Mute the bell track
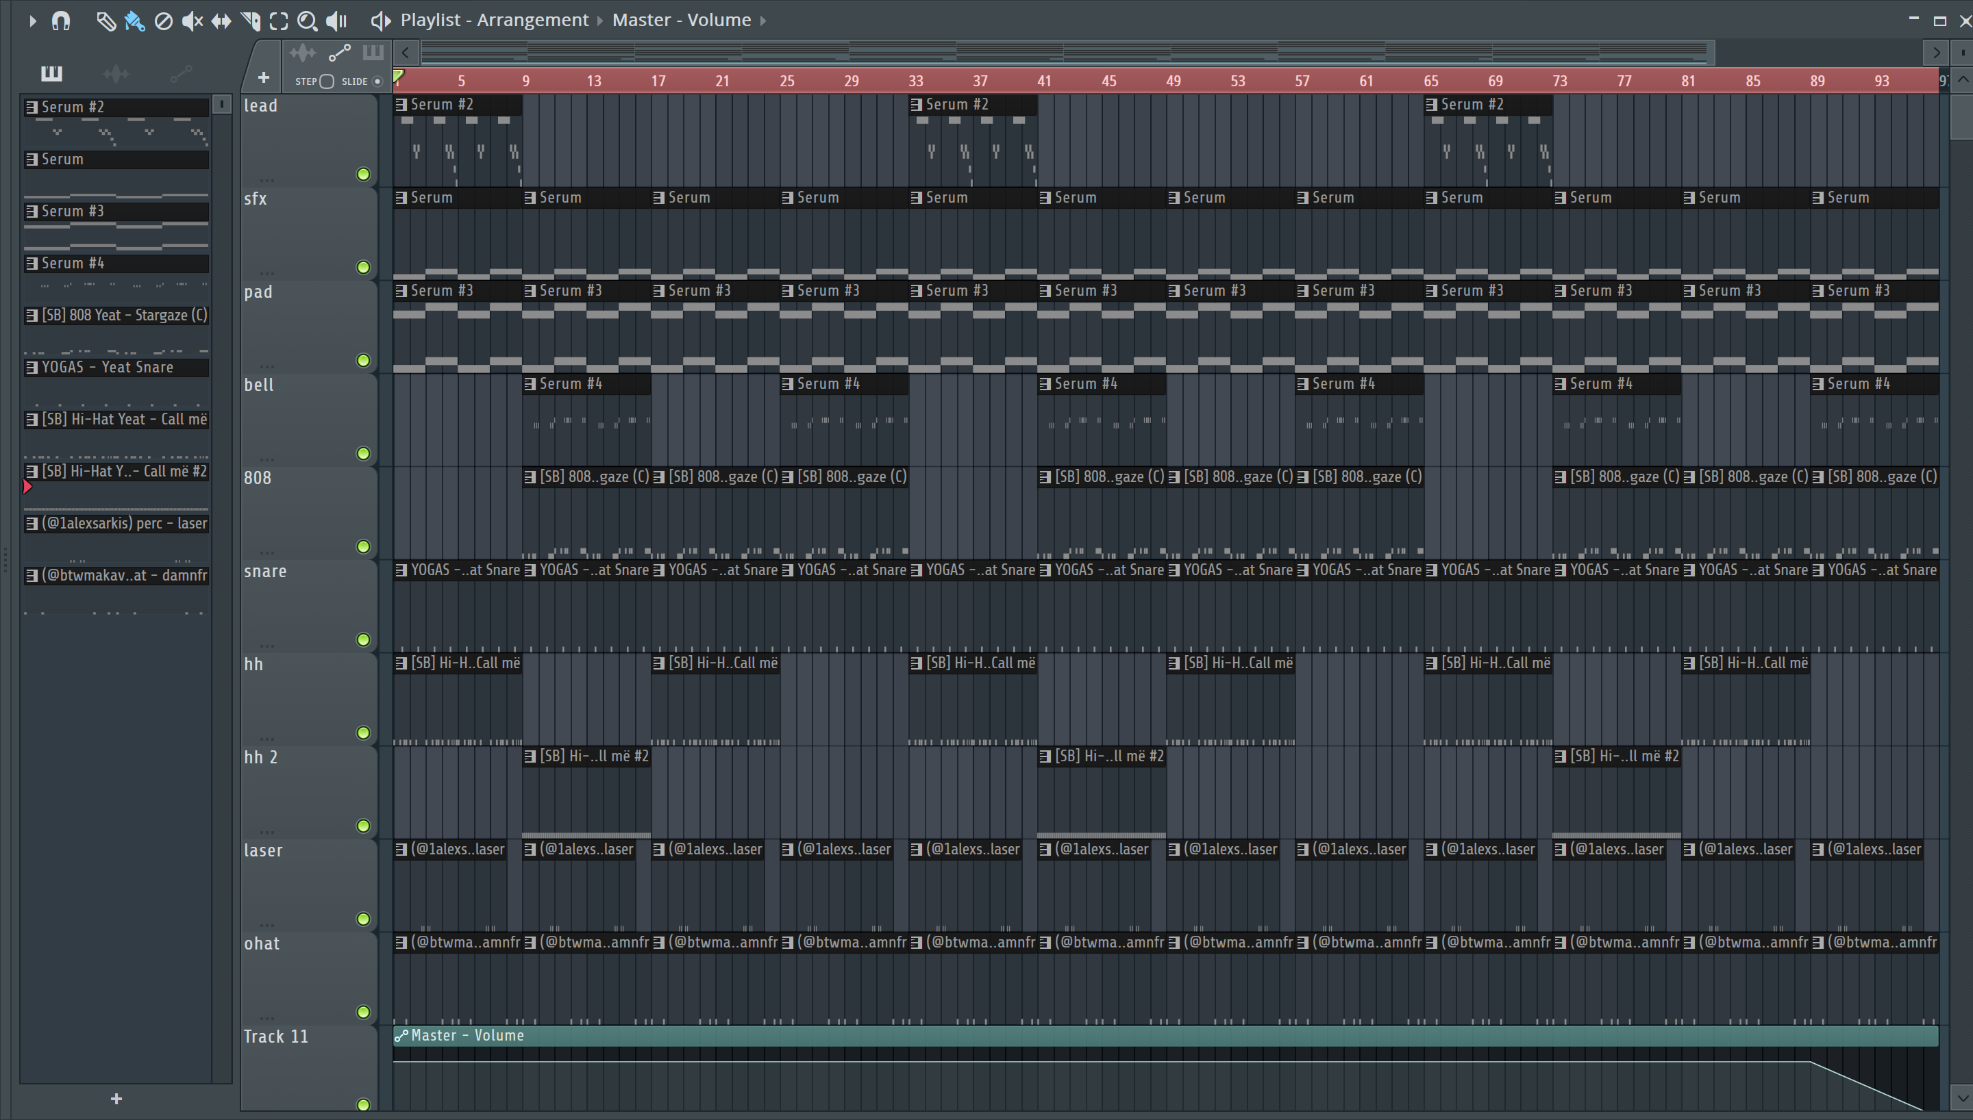Image resolution: width=1973 pixels, height=1120 pixels. click(363, 454)
